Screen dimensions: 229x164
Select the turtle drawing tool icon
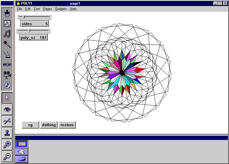[x=7, y=13]
